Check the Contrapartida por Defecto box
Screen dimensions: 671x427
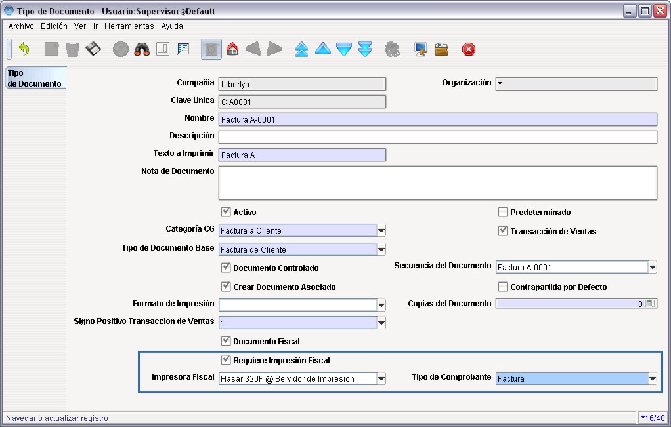point(503,287)
